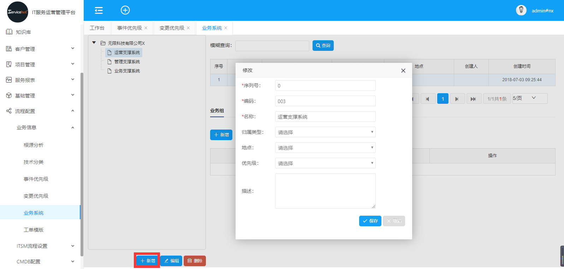Screen dimensions: 564x269
Task: Click the admin user avatar
Action: pyautogui.click(x=521, y=10)
